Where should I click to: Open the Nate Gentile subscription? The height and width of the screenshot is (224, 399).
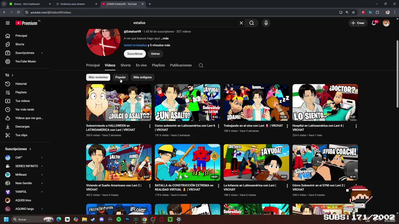click(25, 183)
